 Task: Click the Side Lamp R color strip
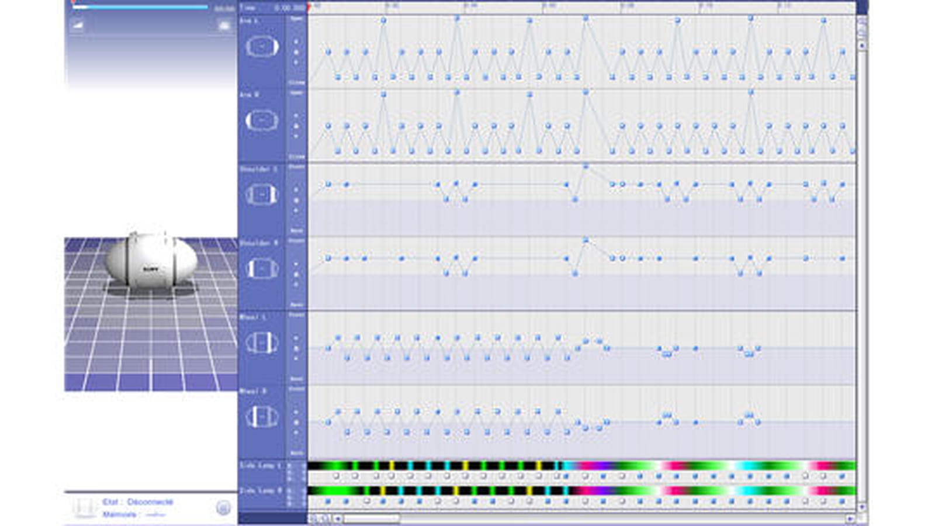pyautogui.click(x=581, y=491)
